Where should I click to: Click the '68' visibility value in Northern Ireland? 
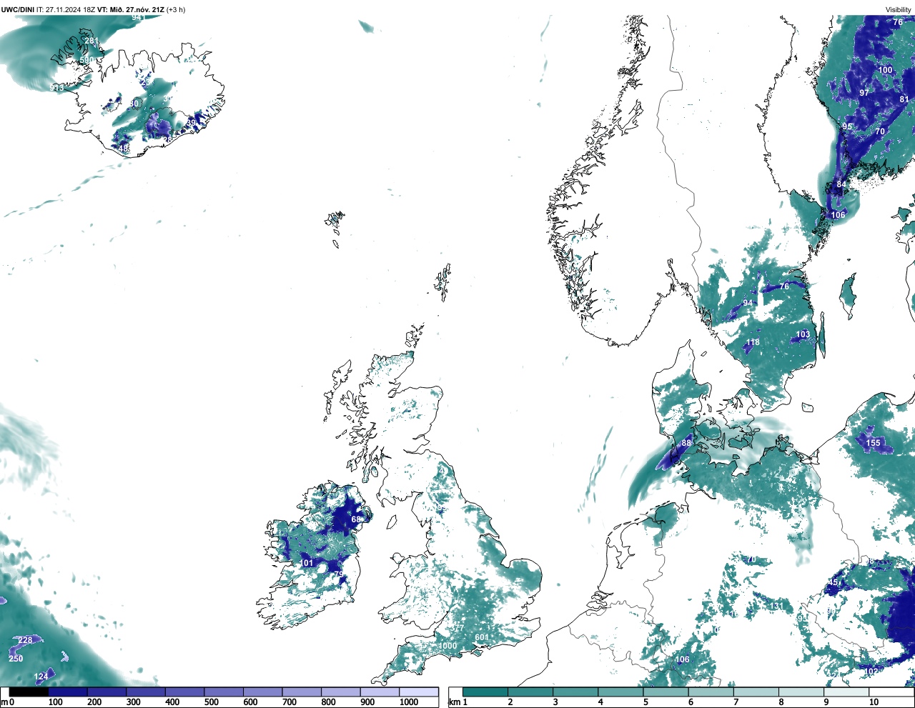pyautogui.click(x=356, y=519)
